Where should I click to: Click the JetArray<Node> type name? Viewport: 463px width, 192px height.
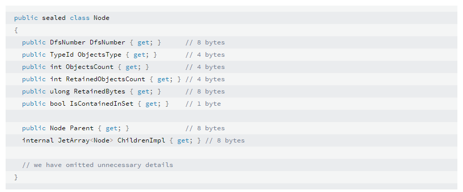[86, 140]
